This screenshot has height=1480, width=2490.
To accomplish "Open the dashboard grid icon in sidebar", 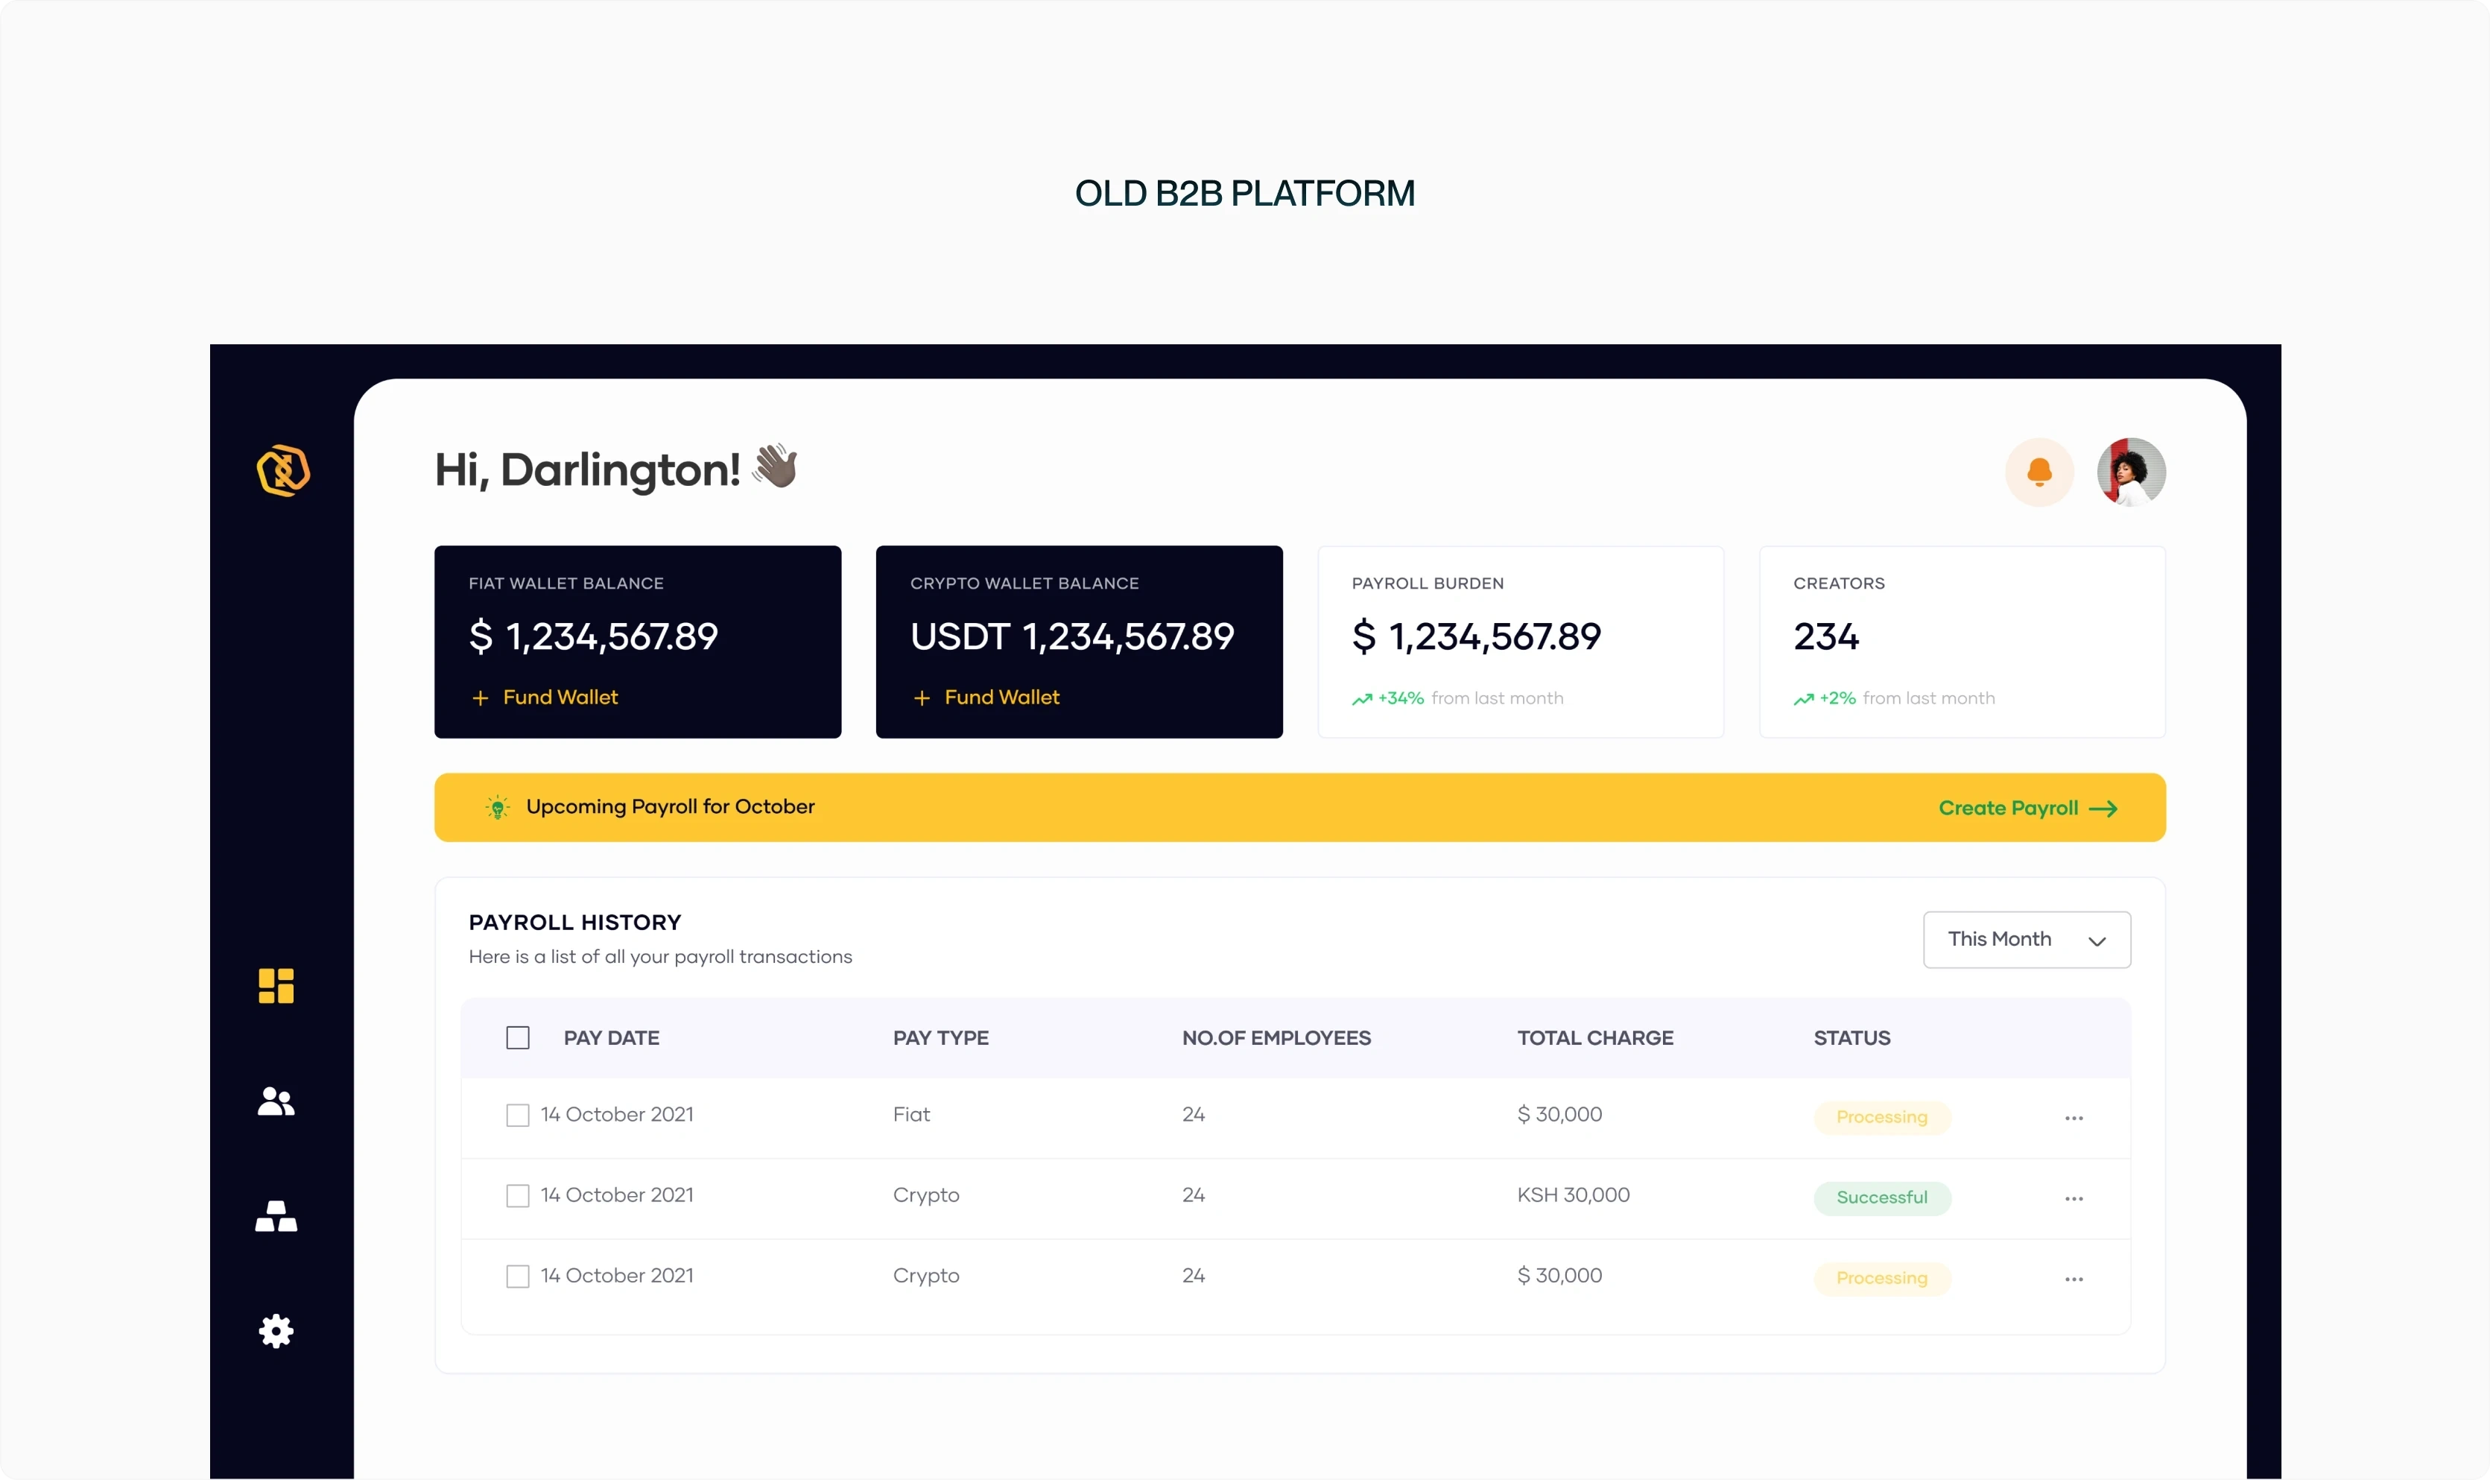I will click(276, 985).
